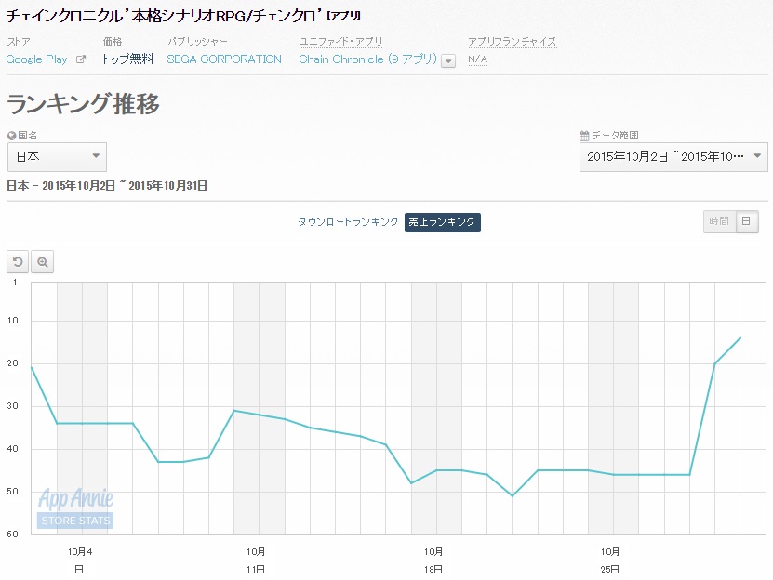Open the Google Play external link icon
The width and height of the screenshot is (773, 580).
[x=80, y=59]
